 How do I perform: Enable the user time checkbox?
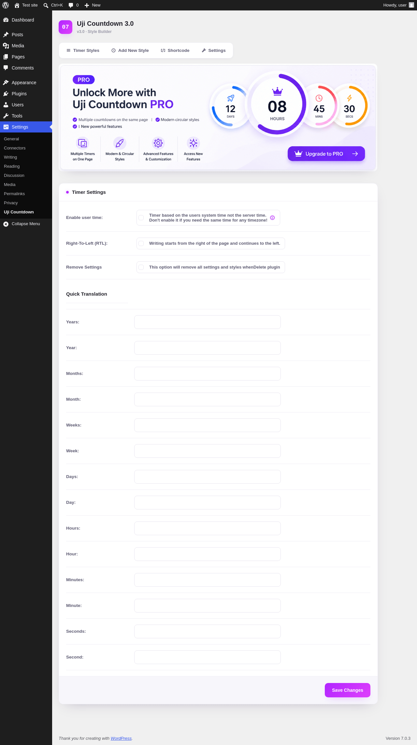141,218
